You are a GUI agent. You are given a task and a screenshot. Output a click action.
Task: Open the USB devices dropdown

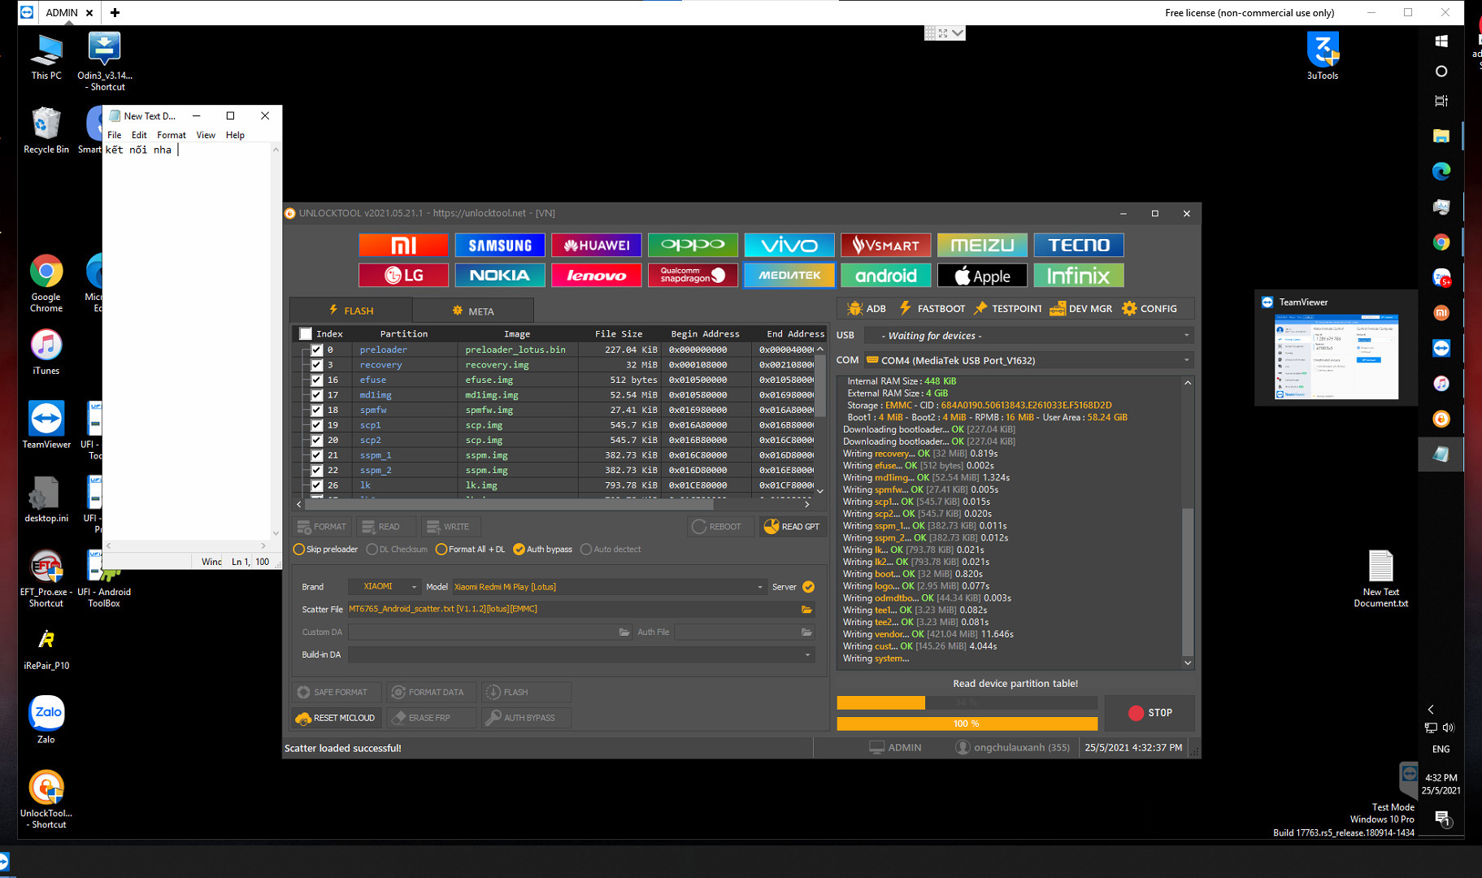coord(1028,335)
